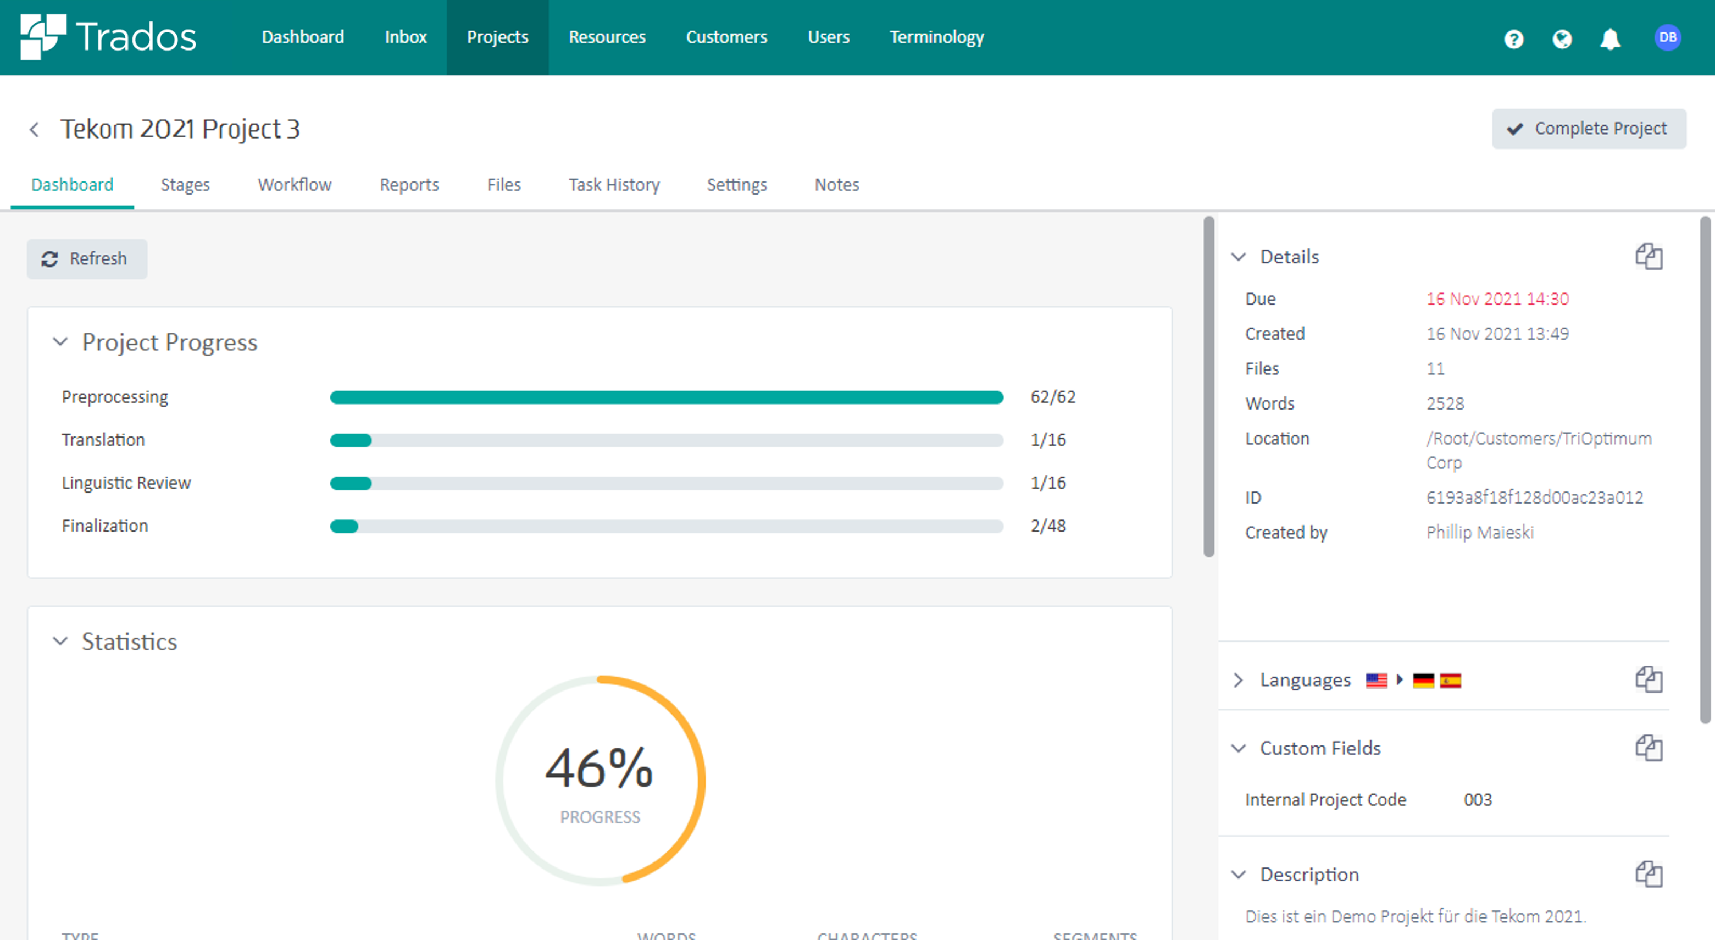Click the 46% progress donut chart
The image size is (1715, 940).
point(600,779)
